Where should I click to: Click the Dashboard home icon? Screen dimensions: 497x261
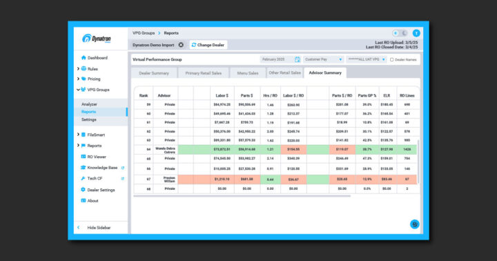[x=84, y=58]
